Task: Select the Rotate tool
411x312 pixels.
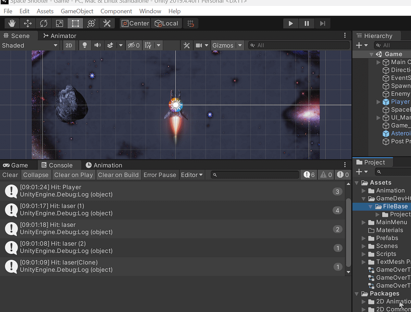Action: [x=43, y=23]
